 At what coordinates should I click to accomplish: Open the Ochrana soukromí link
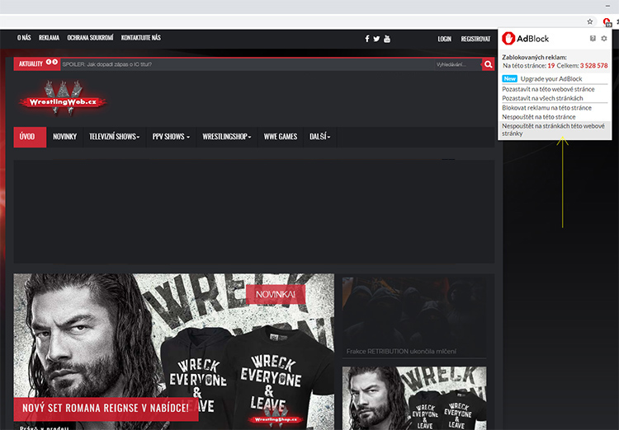point(90,38)
